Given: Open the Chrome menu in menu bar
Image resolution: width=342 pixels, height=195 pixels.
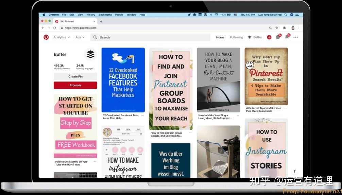Looking at the screenshot, I should [54, 15].
